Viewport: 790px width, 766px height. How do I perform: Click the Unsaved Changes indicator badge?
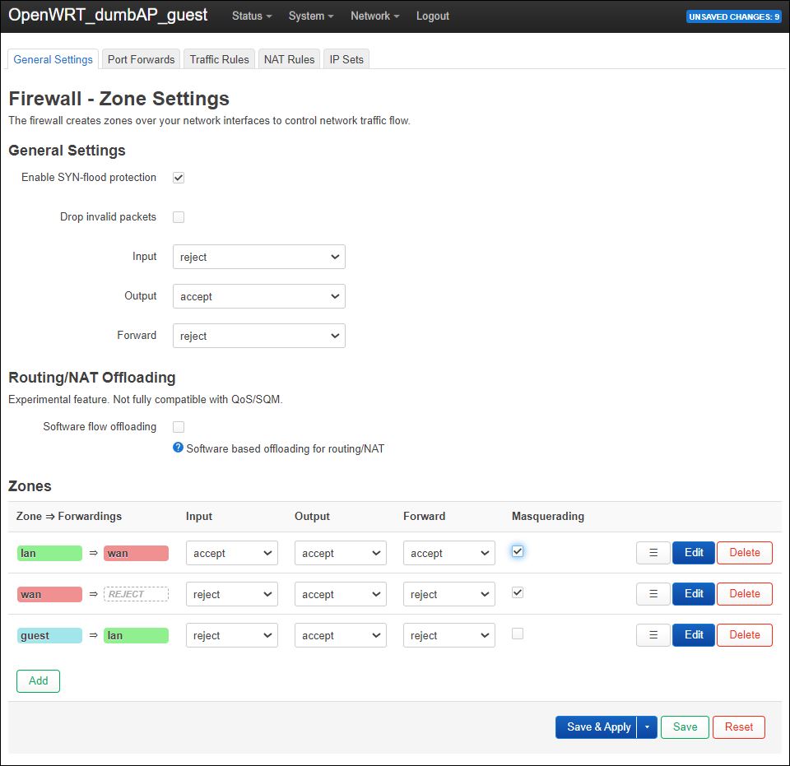click(733, 16)
